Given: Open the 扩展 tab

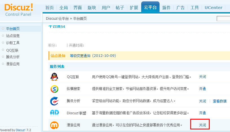Looking at the screenshot, I should click(134, 8).
